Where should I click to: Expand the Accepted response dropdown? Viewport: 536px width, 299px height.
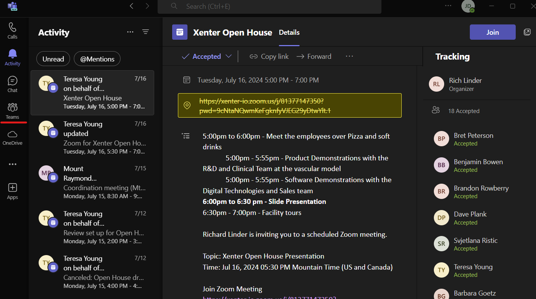point(228,57)
